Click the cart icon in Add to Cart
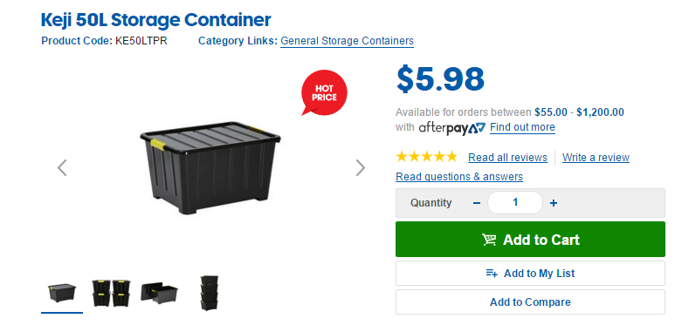The image size is (675, 332). click(489, 240)
